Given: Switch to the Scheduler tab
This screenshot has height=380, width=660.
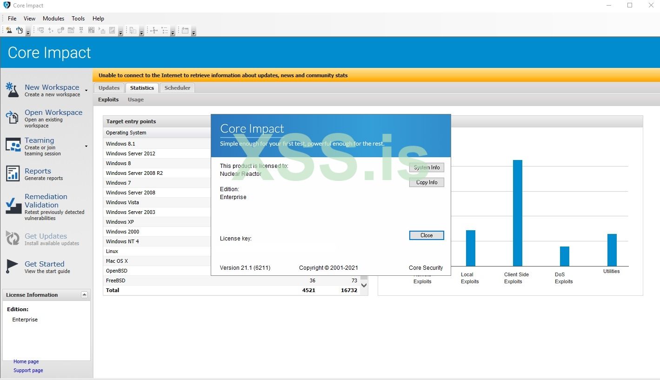Looking at the screenshot, I should point(177,88).
